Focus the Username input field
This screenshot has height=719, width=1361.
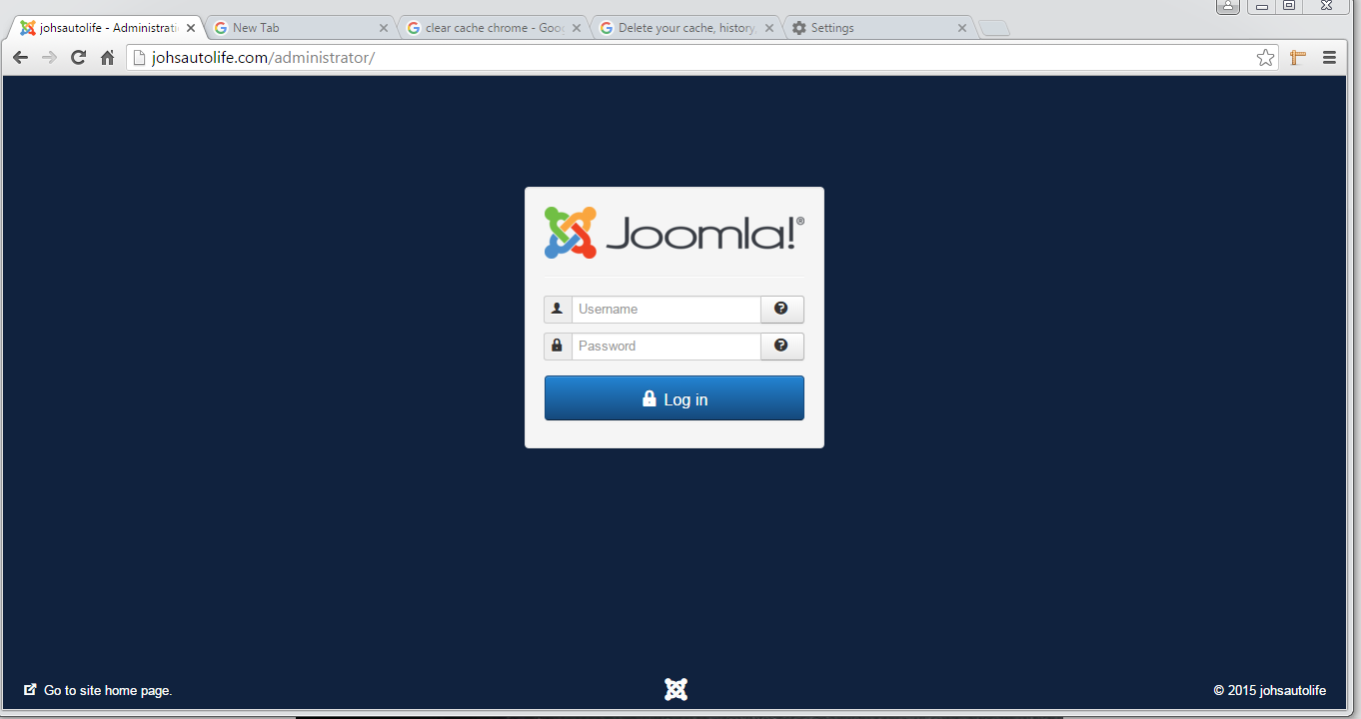click(666, 310)
